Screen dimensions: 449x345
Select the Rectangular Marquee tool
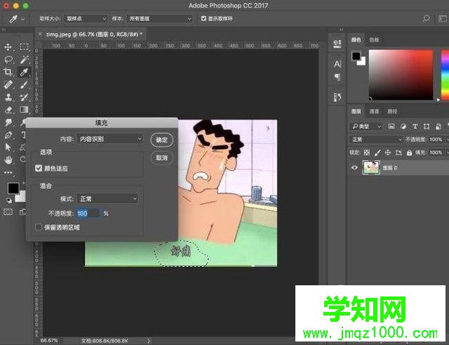point(24,47)
